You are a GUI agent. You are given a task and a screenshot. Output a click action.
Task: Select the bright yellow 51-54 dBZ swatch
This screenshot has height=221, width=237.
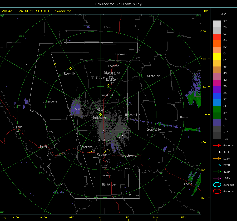point(217,57)
